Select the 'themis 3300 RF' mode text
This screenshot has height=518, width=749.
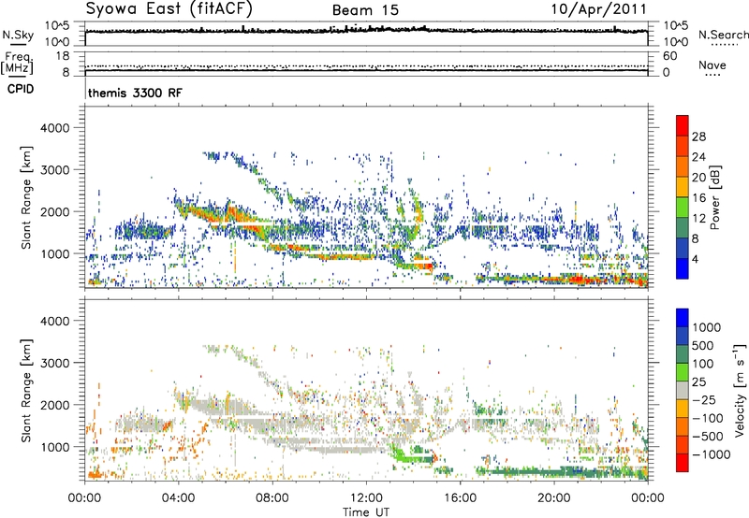click(135, 93)
